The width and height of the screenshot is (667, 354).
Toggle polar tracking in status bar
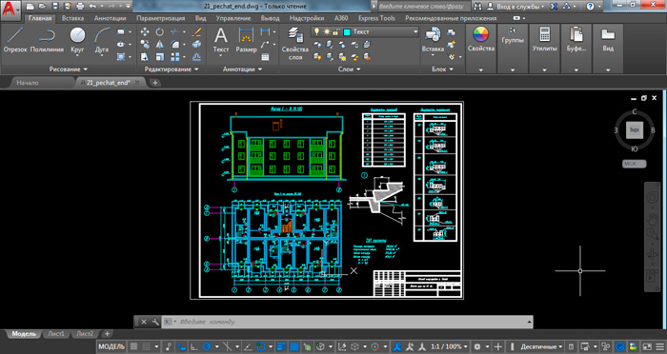point(207,346)
